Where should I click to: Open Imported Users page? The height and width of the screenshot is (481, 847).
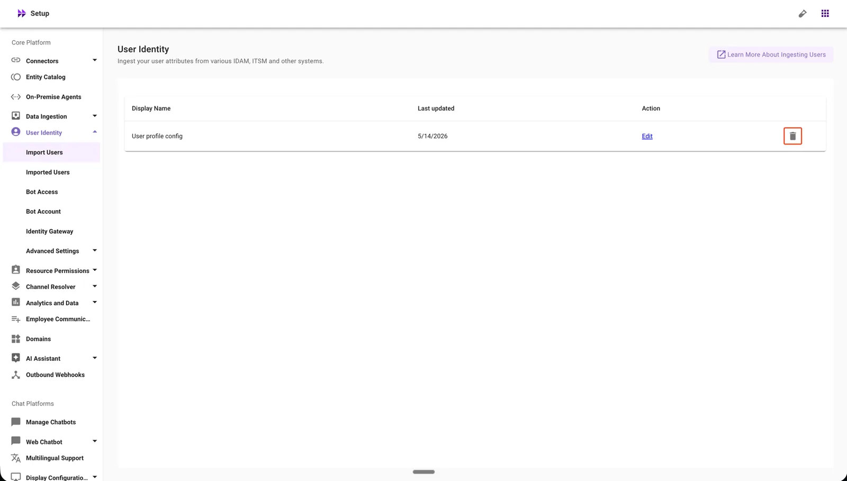coord(48,173)
